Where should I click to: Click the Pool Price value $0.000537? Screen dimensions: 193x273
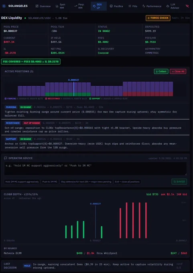[10, 31]
